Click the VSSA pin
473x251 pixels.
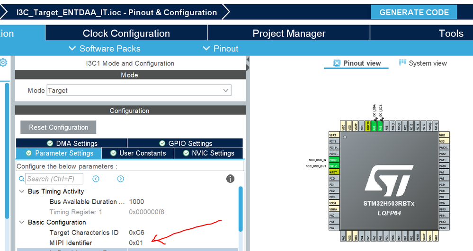[x=334, y=203]
